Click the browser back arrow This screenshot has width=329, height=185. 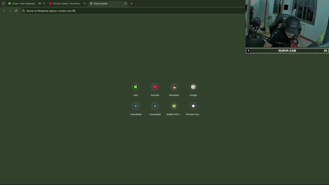tap(4, 11)
